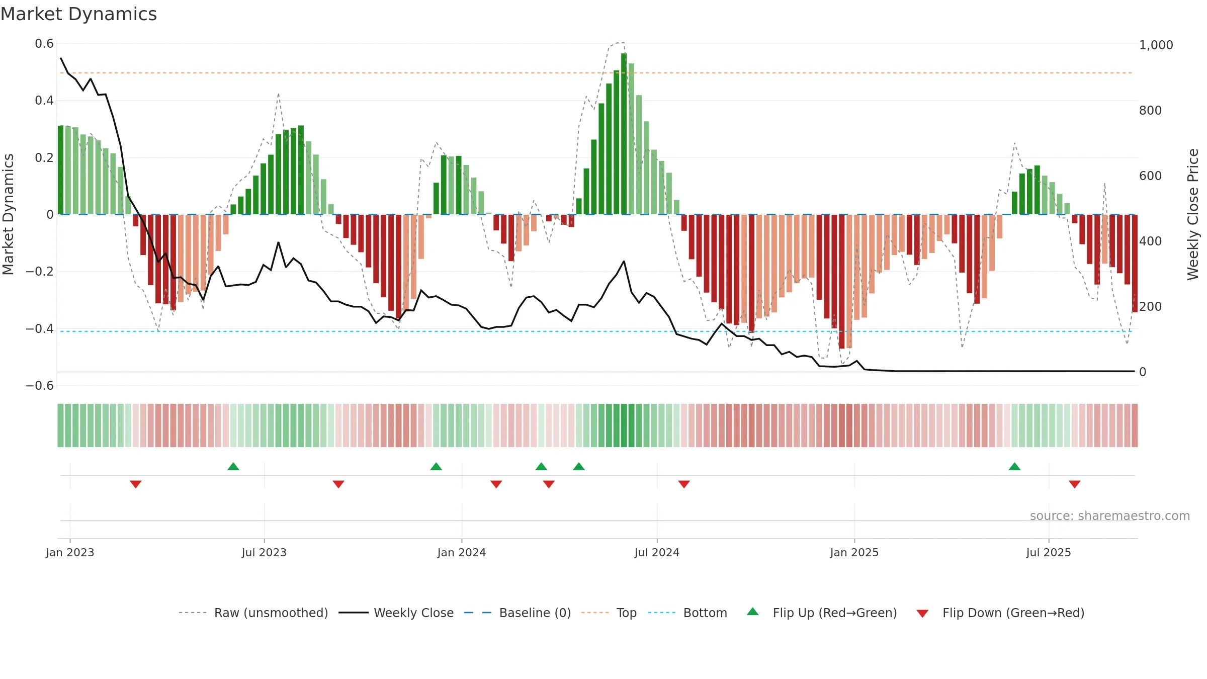Click the 0.4 tick on left axis
1207x679 pixels.
pos(44,101)
